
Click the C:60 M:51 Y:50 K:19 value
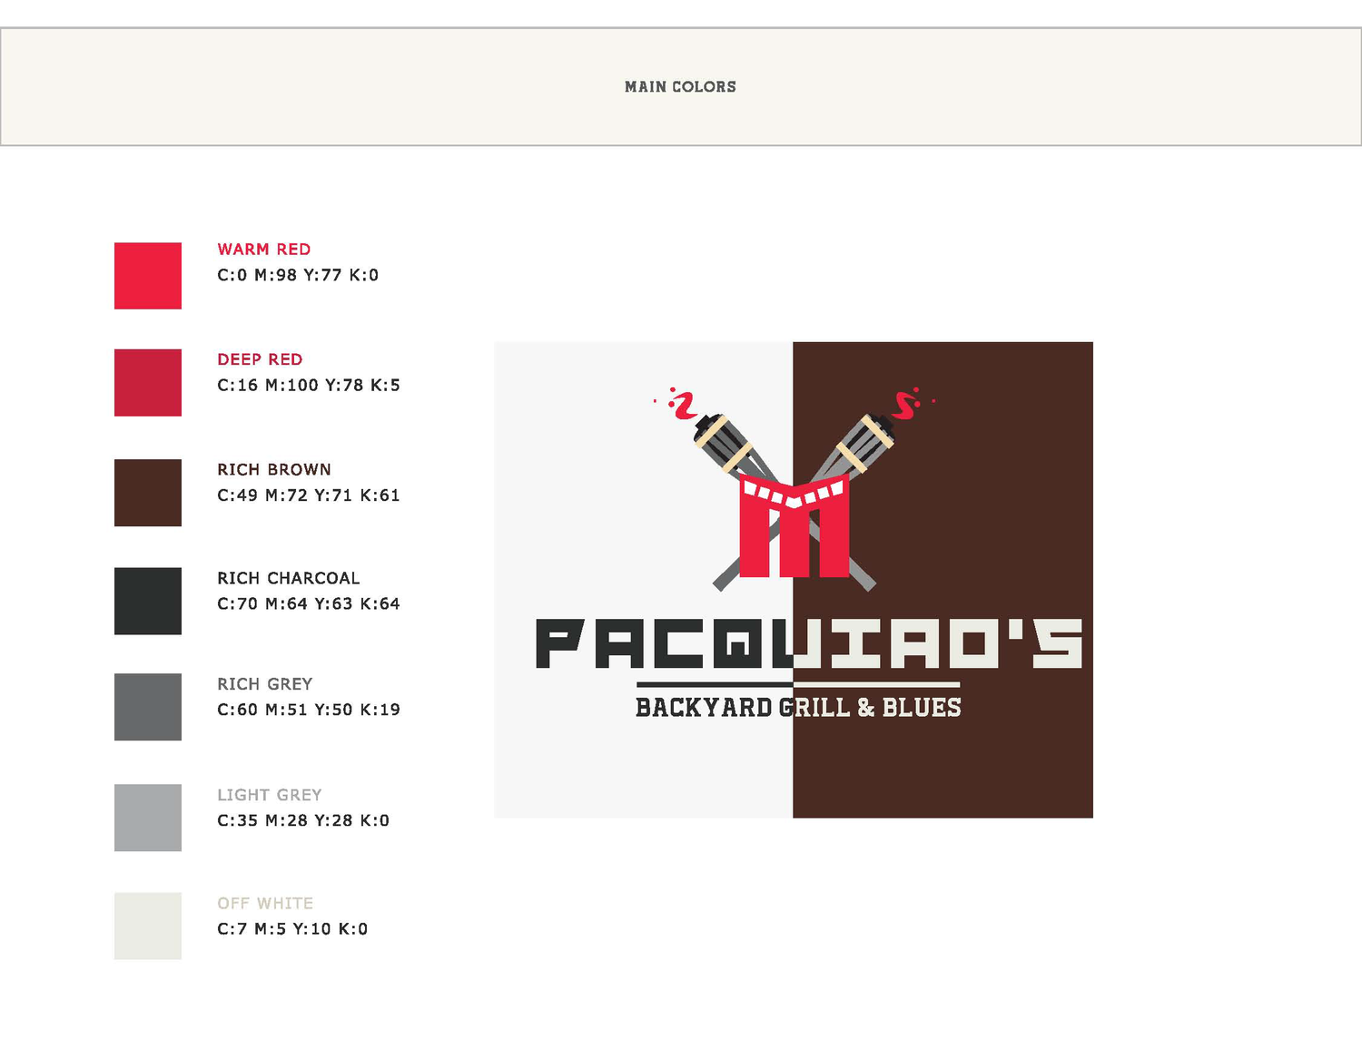coord(309,710)
